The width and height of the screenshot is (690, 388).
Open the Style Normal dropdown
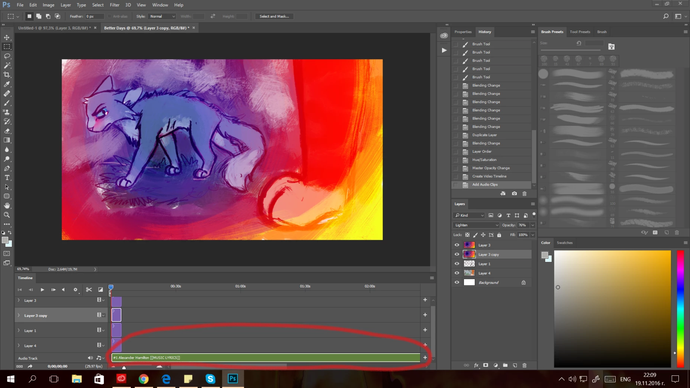(162, 16)
